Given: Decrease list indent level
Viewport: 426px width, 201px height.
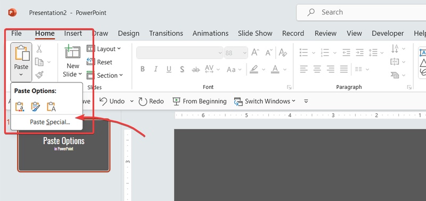Looking at the screenshot, I should coord(346,52).
